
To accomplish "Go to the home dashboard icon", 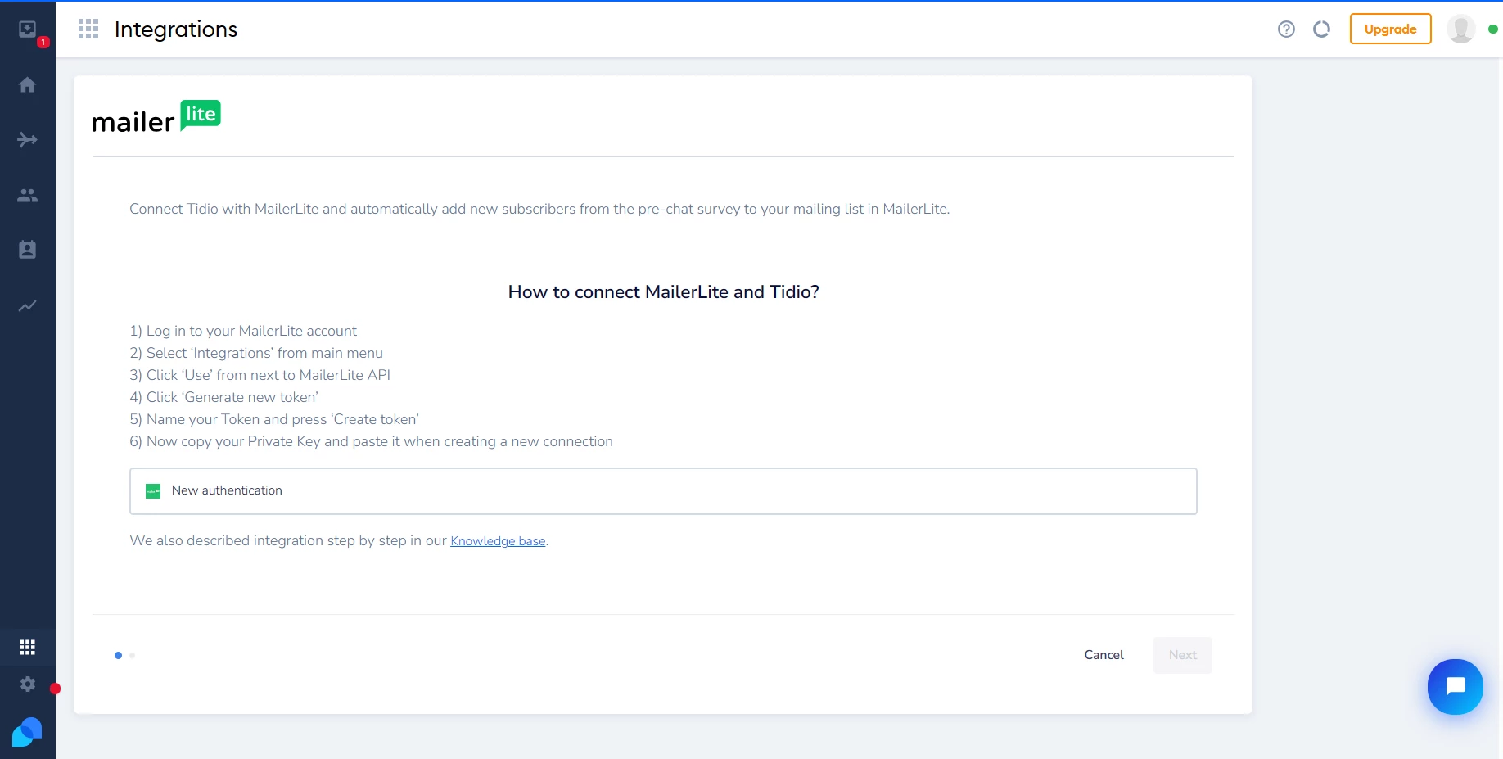I will coord(28,85).
